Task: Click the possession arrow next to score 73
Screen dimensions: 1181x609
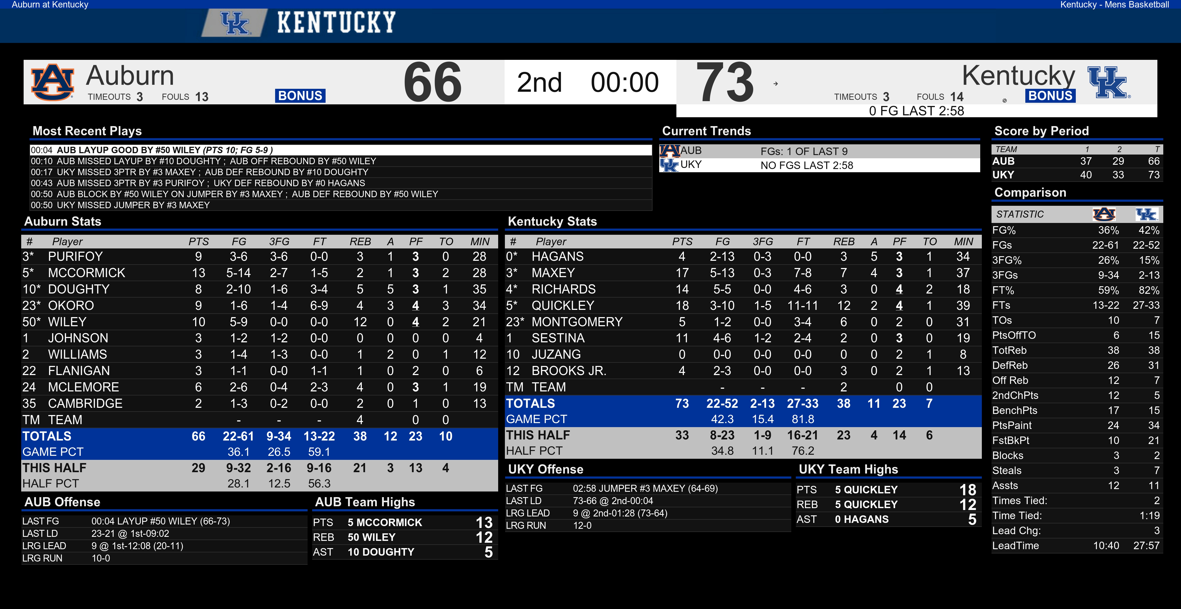Action: tap(776, 84)
